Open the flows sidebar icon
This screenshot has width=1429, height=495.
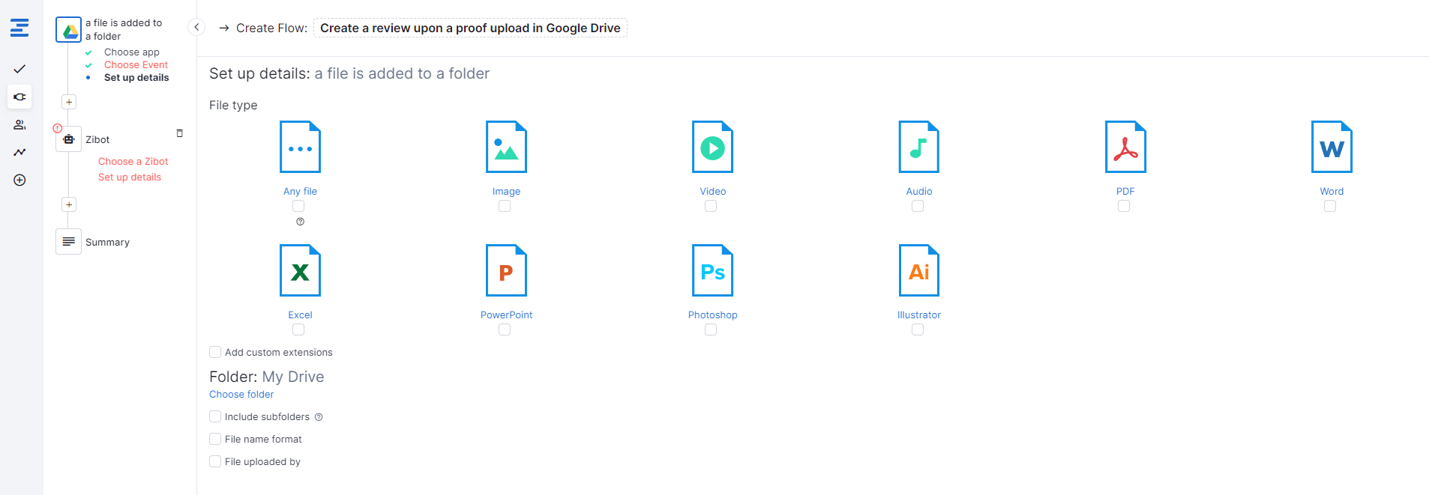pyautogui.click(x=19, y=97)
